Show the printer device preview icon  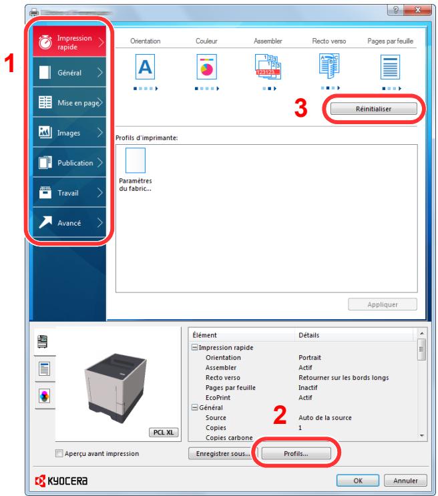pos(43,342)
